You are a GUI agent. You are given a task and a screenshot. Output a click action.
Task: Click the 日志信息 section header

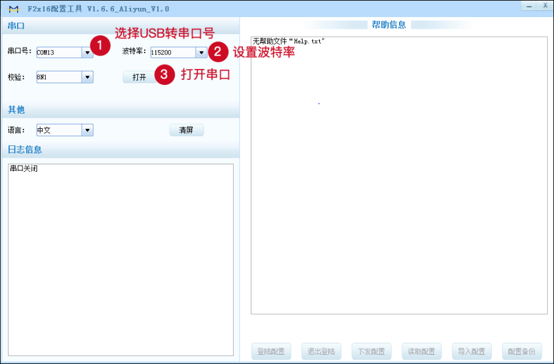click(x=25, y=150)
